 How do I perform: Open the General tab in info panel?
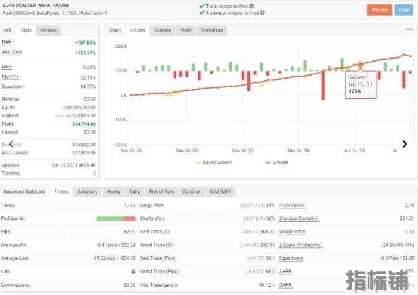click(49, 30)
